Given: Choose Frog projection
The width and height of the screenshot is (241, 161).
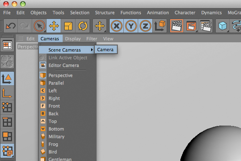Looking at the screenshot, I should click(x=67, y=144).
